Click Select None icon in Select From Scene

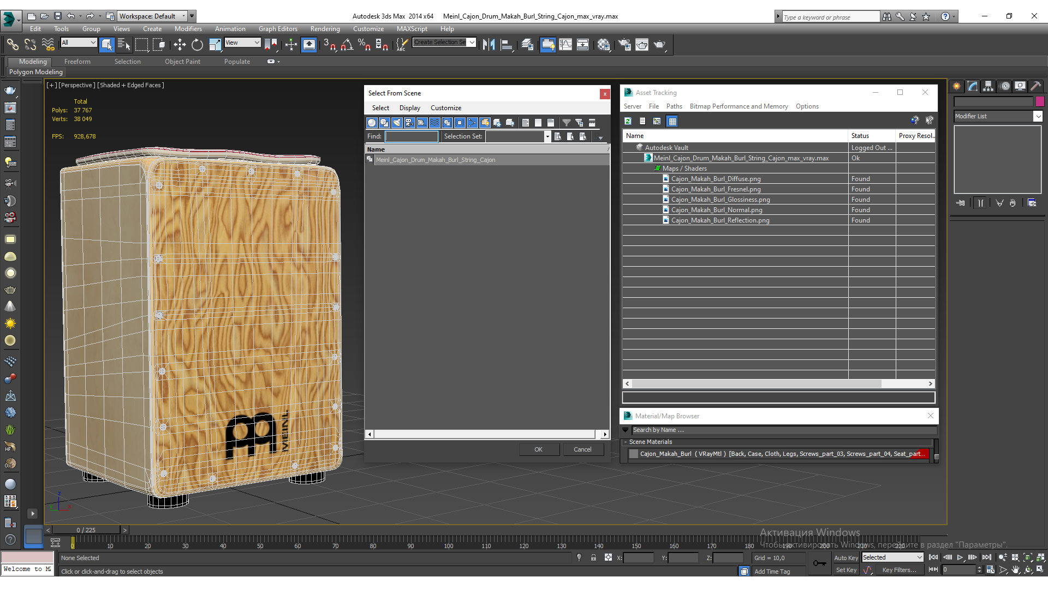[x=538, y=123]
